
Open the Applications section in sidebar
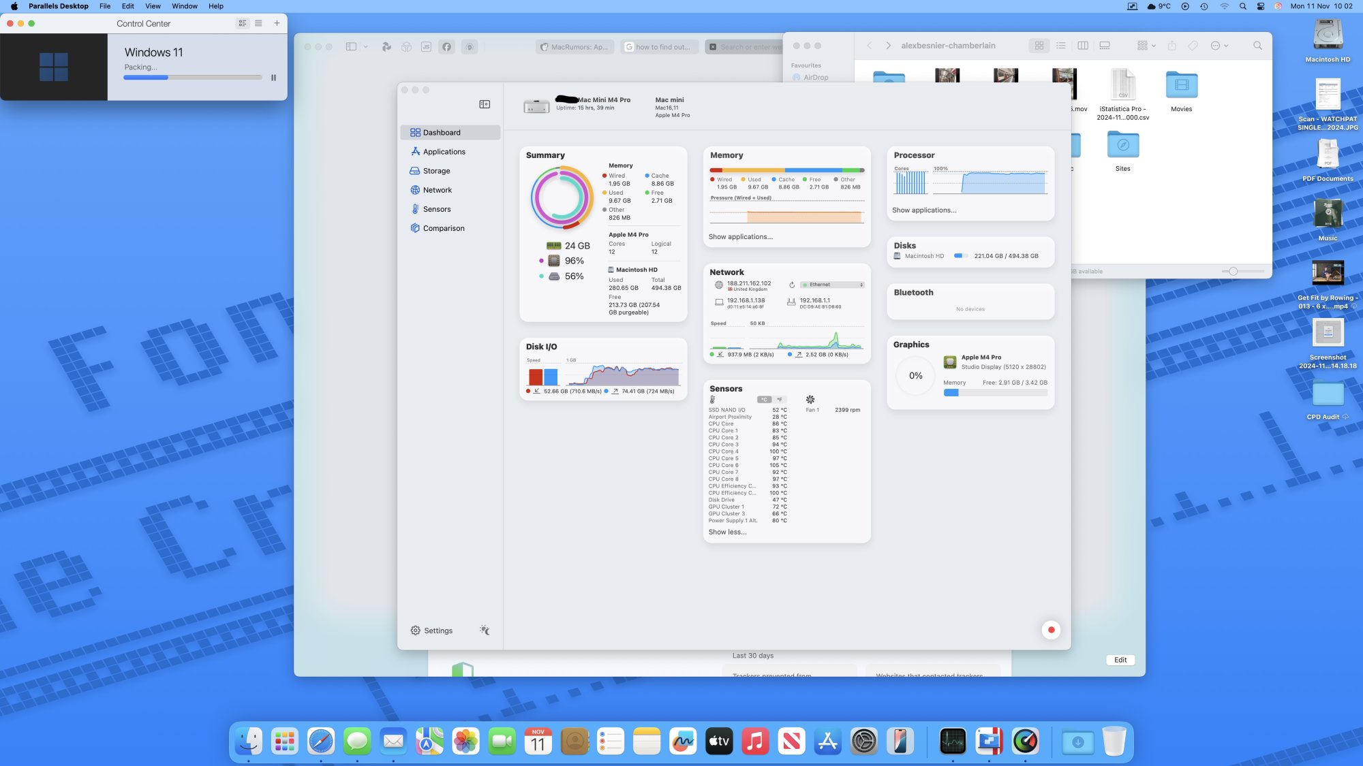coord(444,152)
